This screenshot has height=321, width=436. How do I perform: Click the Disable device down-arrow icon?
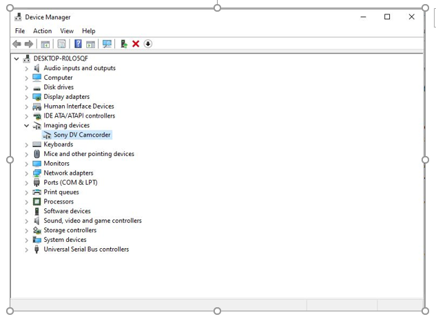tap(148, 44)
